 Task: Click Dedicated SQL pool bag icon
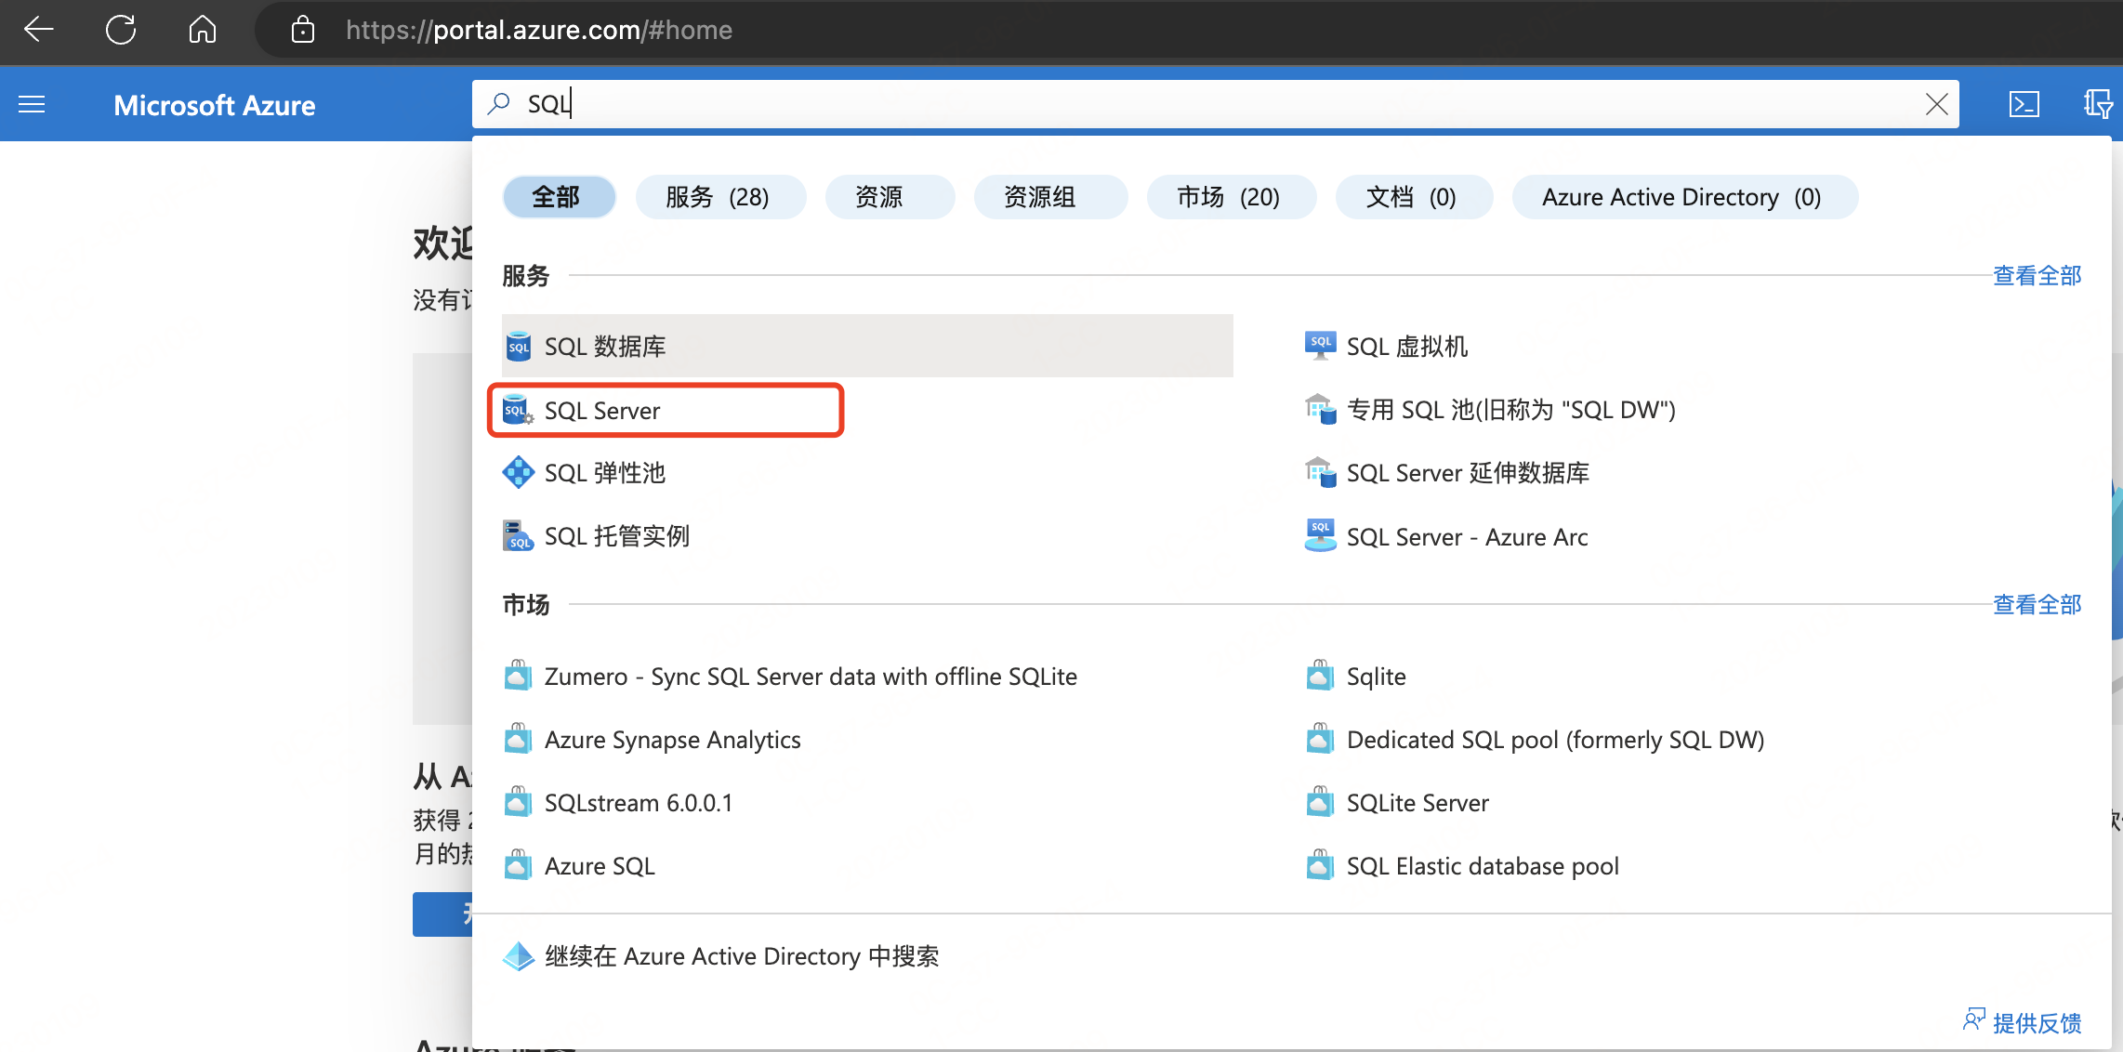pos(1320,739)
